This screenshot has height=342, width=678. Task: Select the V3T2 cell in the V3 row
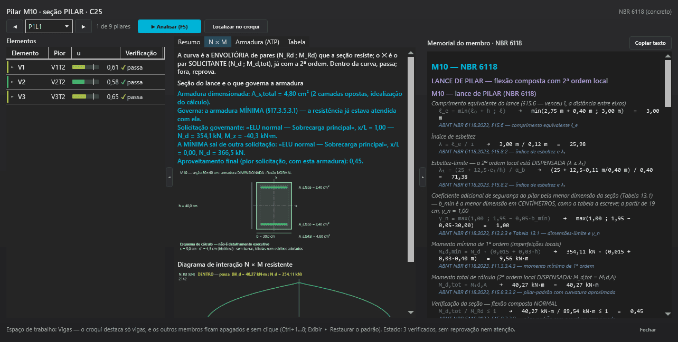pyautogui.click(x=58, y=97)
